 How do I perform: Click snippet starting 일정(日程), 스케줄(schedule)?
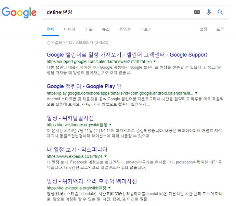click(135, 197)
